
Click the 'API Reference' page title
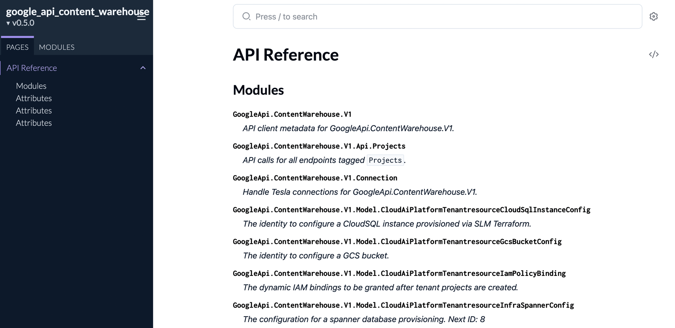click(x=285, y=55)
